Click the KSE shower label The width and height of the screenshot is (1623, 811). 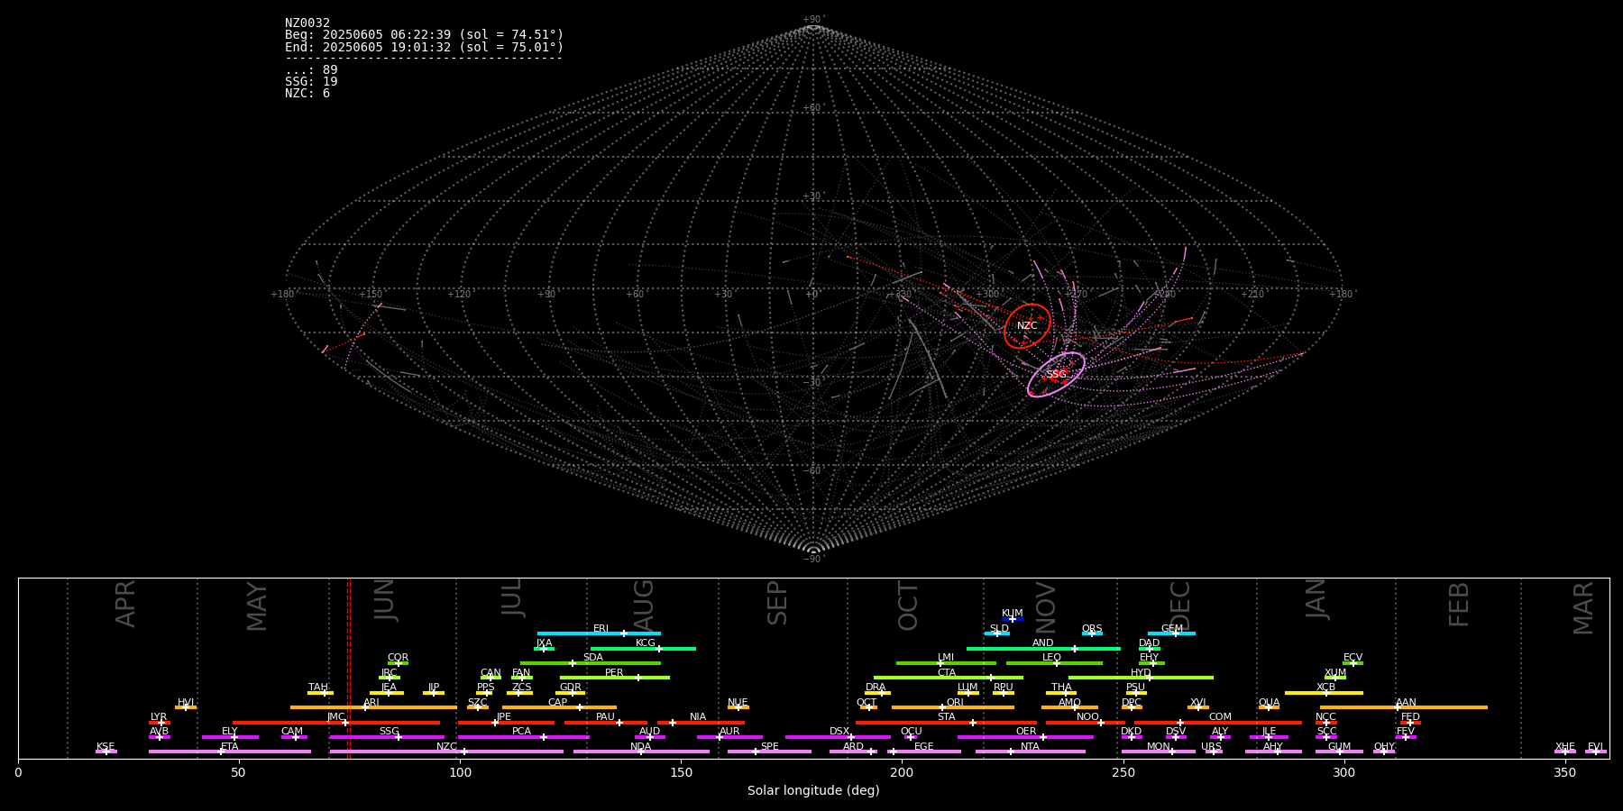pos(105,747)
